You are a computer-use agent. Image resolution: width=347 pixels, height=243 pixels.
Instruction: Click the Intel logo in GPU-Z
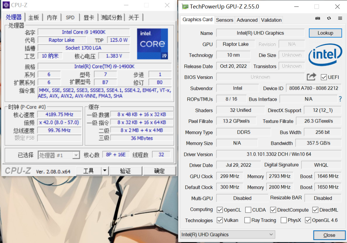325,54
